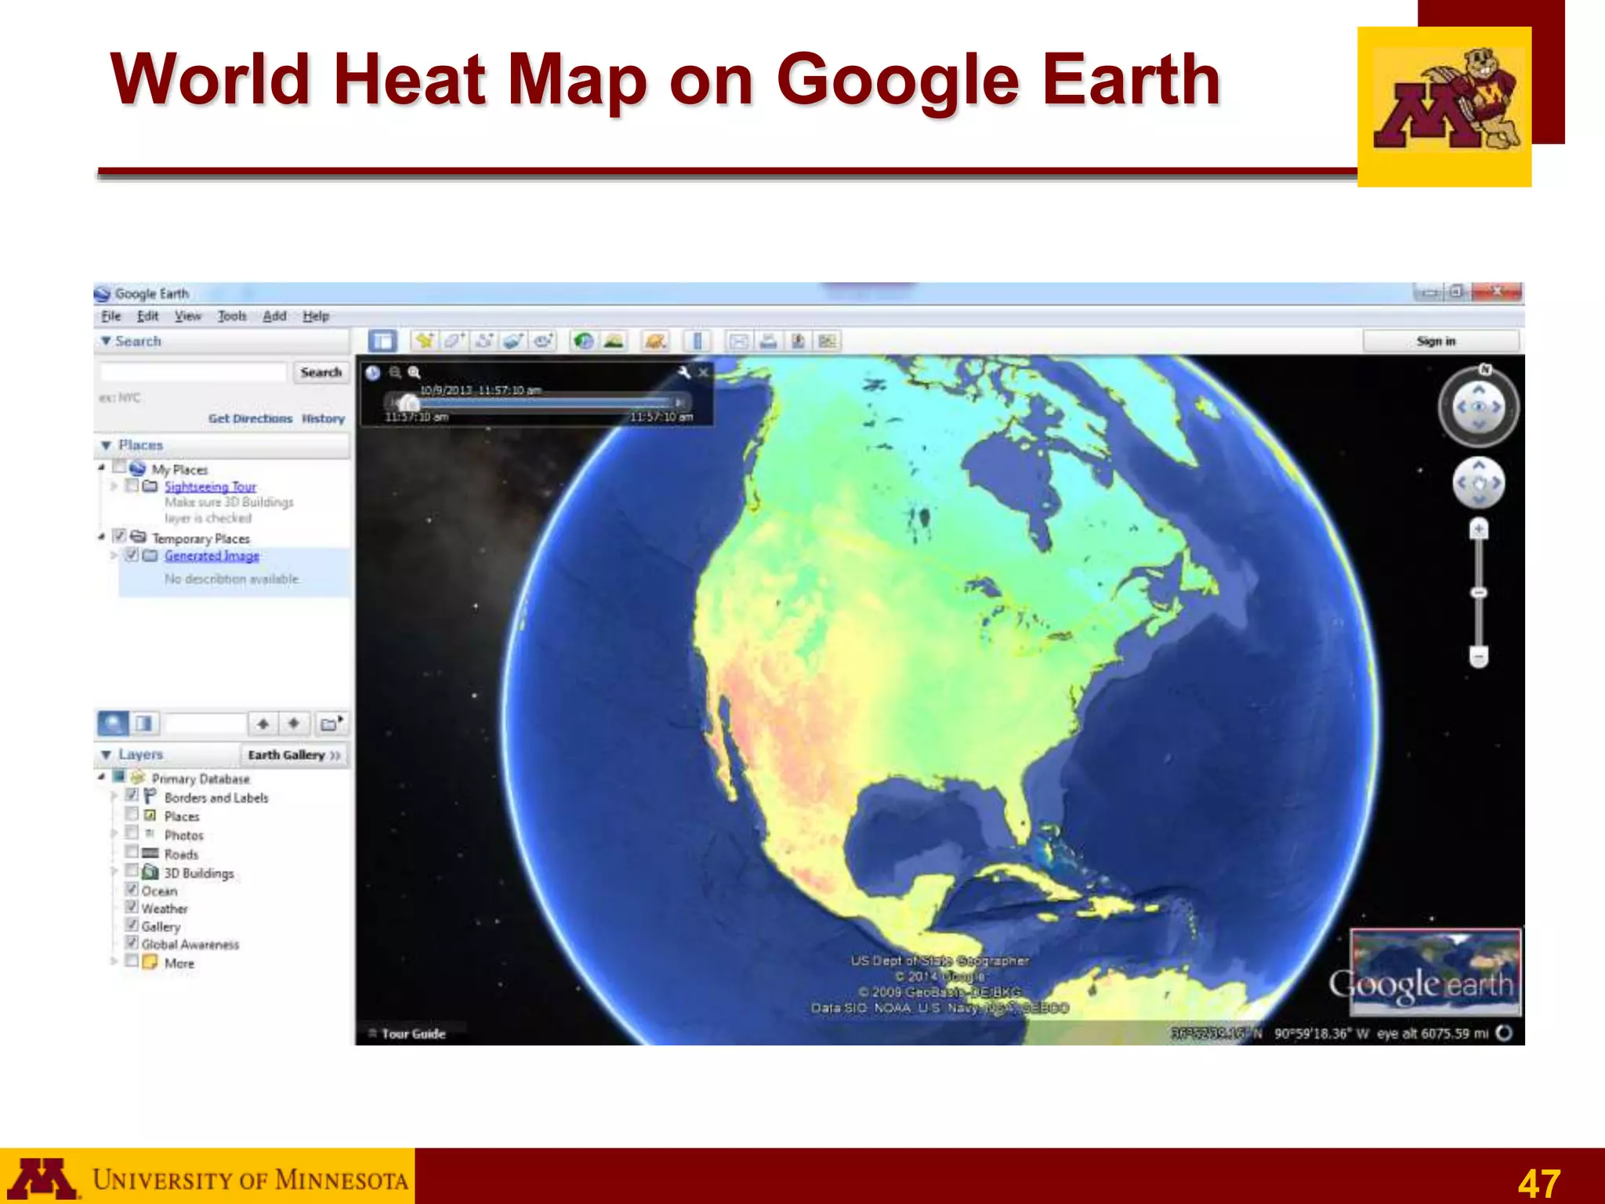Viewport: 1605px width, 1204px height.
Task: Toggle the Sightseeing Tour checkbox
Action: point(132,486)
